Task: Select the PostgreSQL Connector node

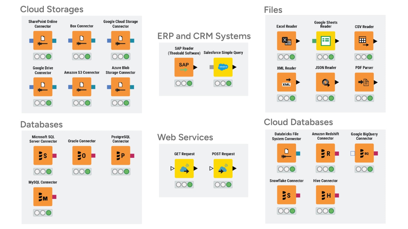Action: 121,156
